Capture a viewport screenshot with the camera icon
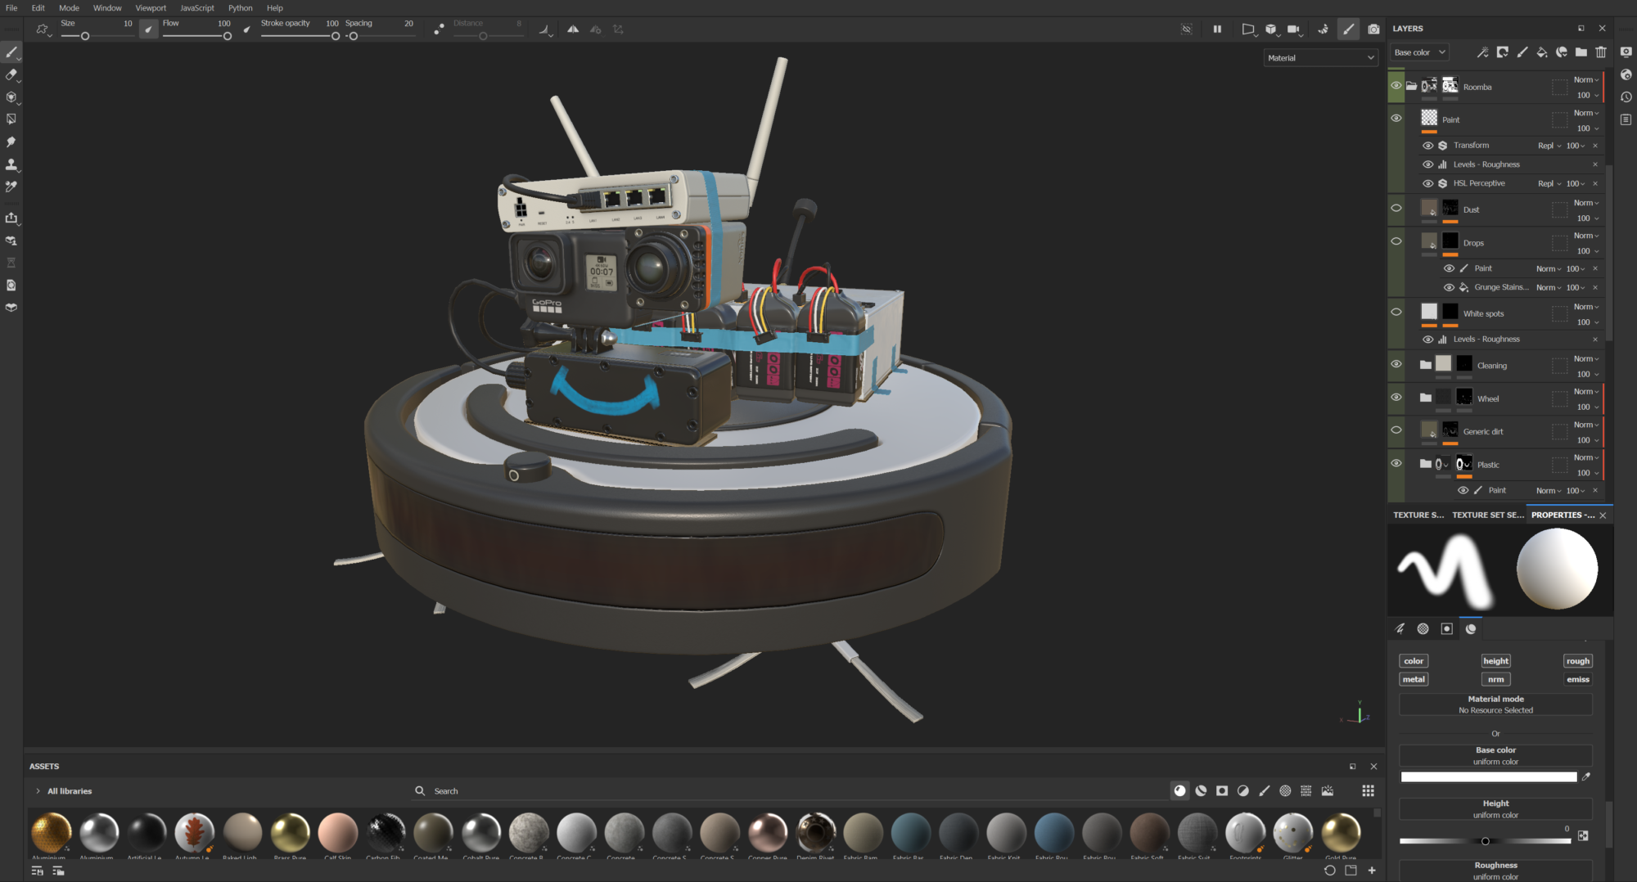1637x882 pixels. tap(1374, 29)
